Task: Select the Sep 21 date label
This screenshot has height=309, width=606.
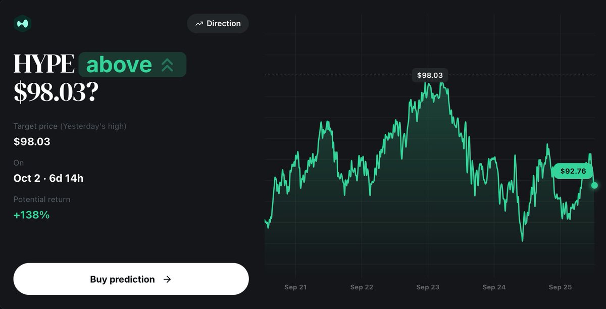Action: point(295,287)
